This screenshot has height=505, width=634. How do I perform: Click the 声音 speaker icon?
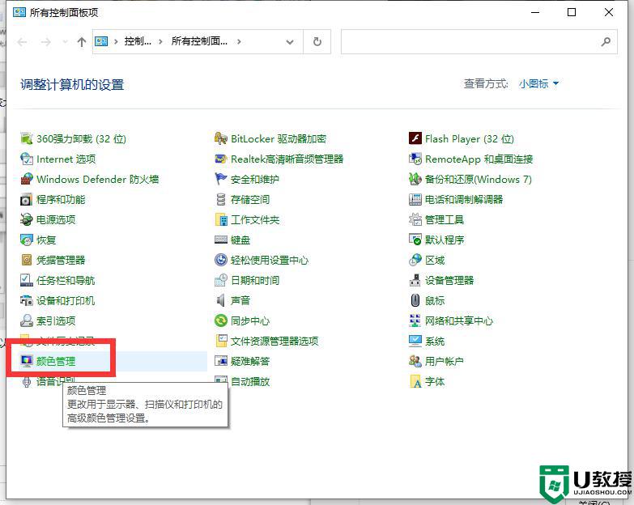pos(221,300)
